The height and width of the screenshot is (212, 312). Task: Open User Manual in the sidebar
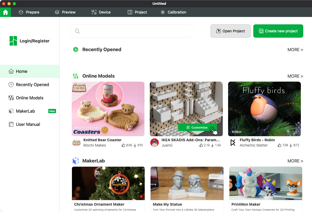[30, 125]
